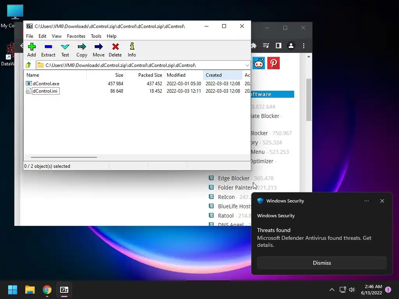The width and height of the screenshot is (399, 299).
Task: Click the volume speaker tray icon
Action: click(x=352, y=290)
